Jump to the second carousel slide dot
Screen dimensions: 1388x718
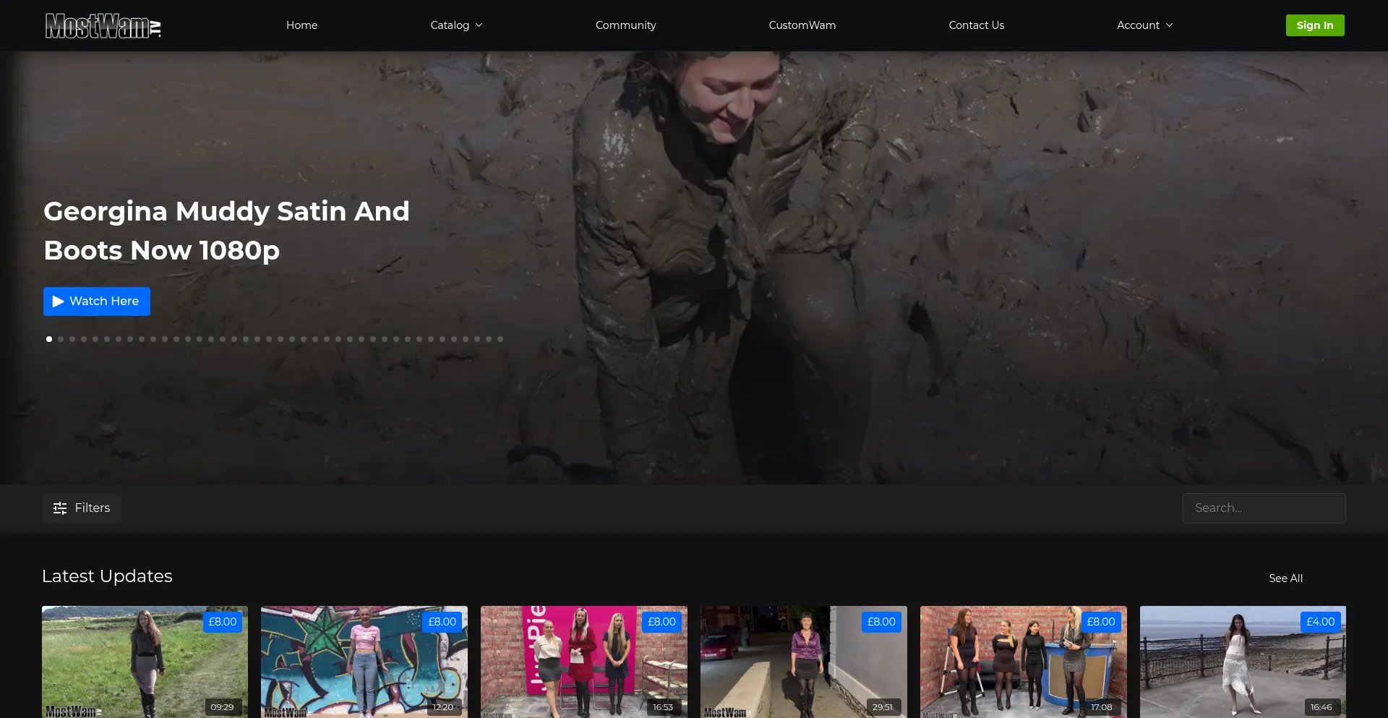(61, 339)
